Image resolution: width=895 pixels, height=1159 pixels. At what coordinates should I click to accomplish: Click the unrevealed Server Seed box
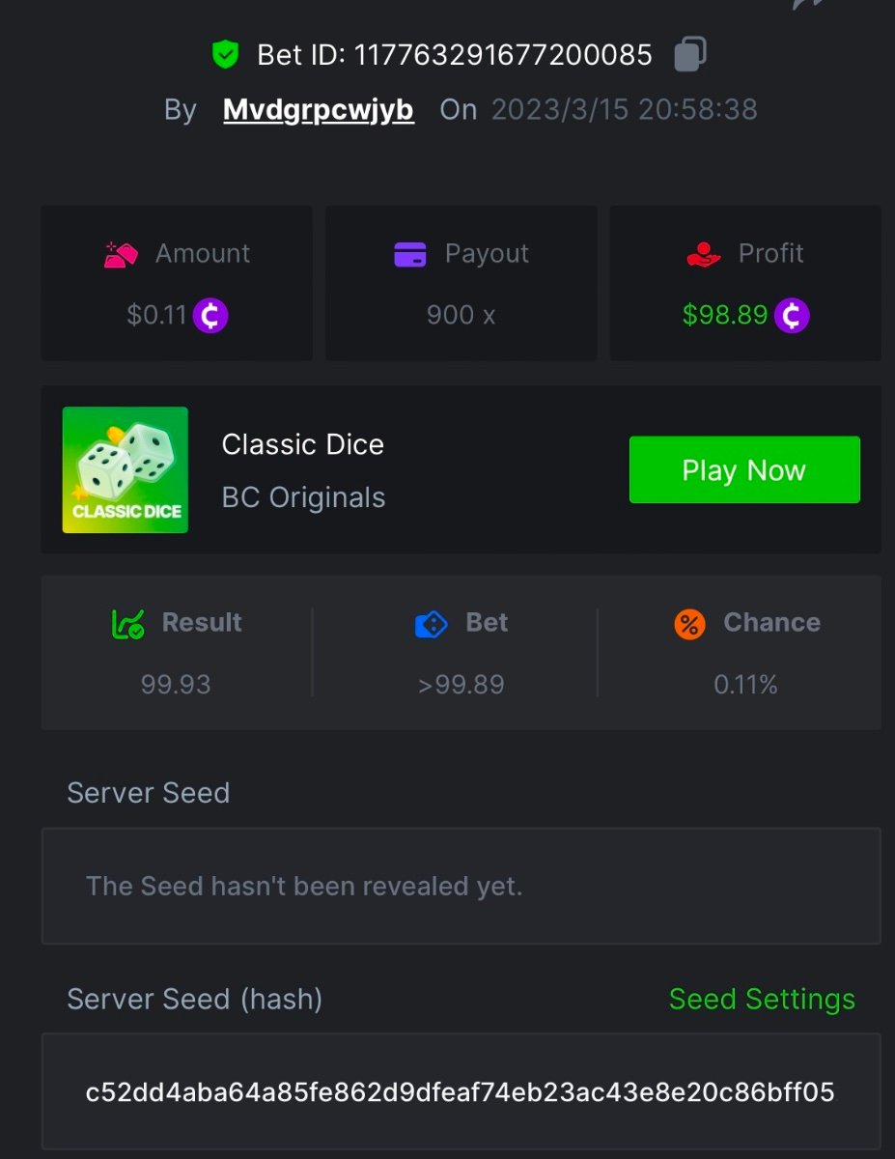click(461, 886)
